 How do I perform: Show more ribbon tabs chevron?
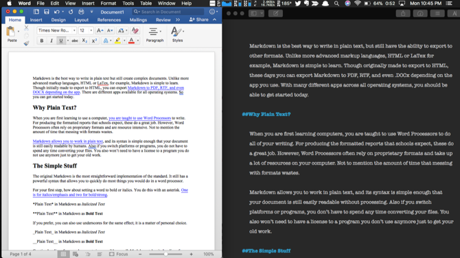(178, 20)
